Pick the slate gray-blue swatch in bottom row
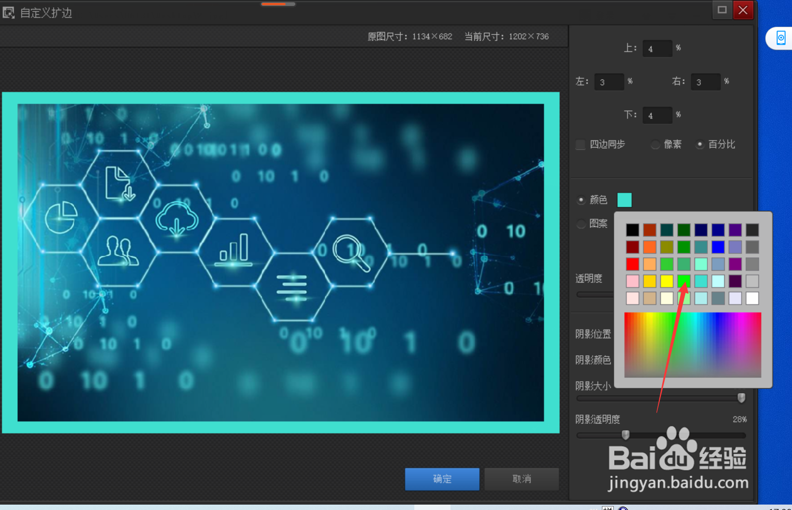792x510 pixels. point(718,298)
